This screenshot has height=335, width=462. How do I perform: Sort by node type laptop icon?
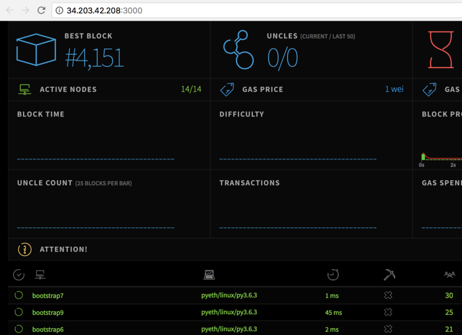coord(209,275)
